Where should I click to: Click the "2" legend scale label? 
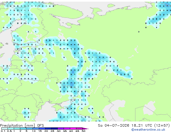click(20, 131)
